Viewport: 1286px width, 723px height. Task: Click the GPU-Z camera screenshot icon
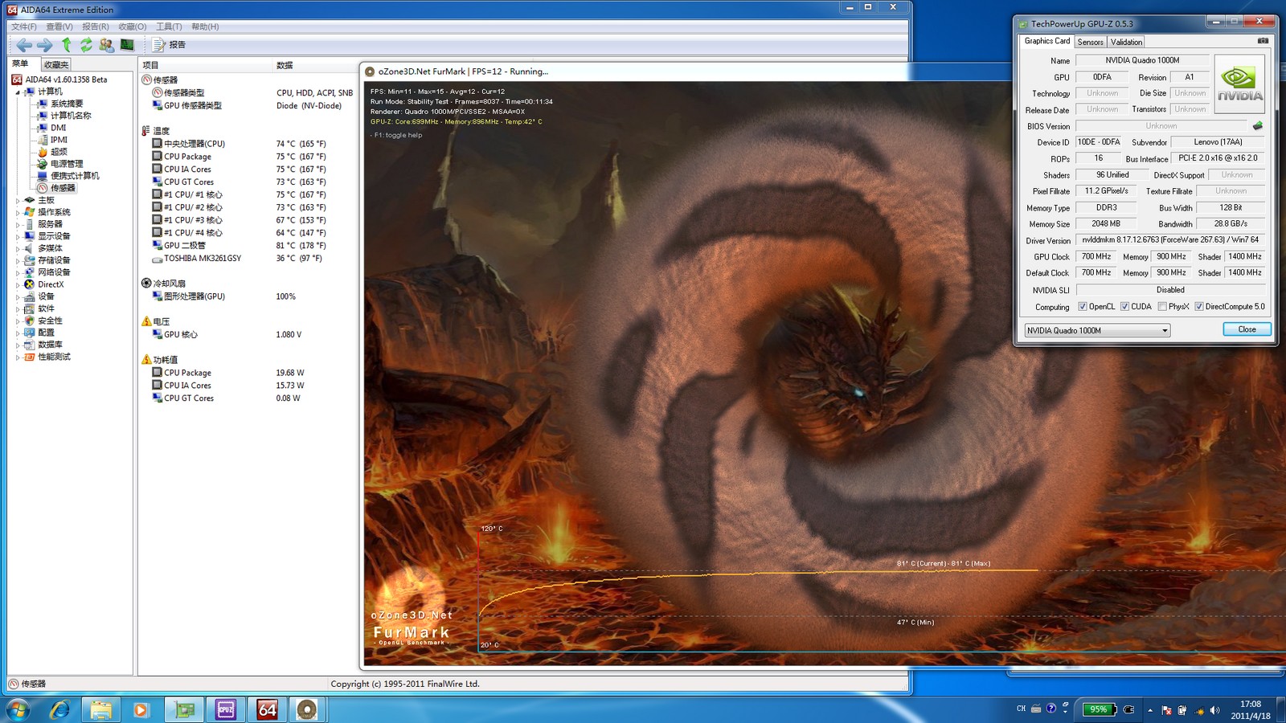[1263, 41]
